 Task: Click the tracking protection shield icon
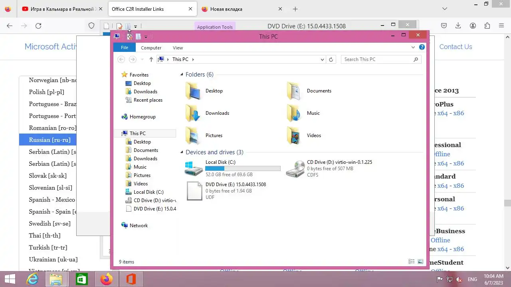point(91,26)
